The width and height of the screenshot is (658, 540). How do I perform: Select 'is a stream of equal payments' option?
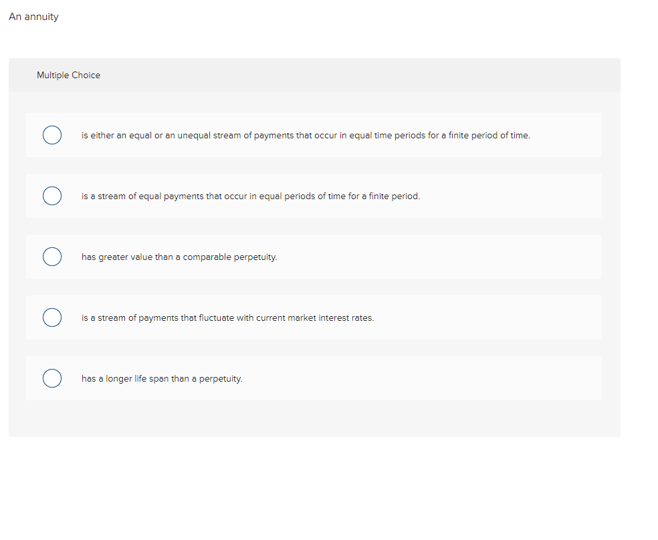[52, 196]
